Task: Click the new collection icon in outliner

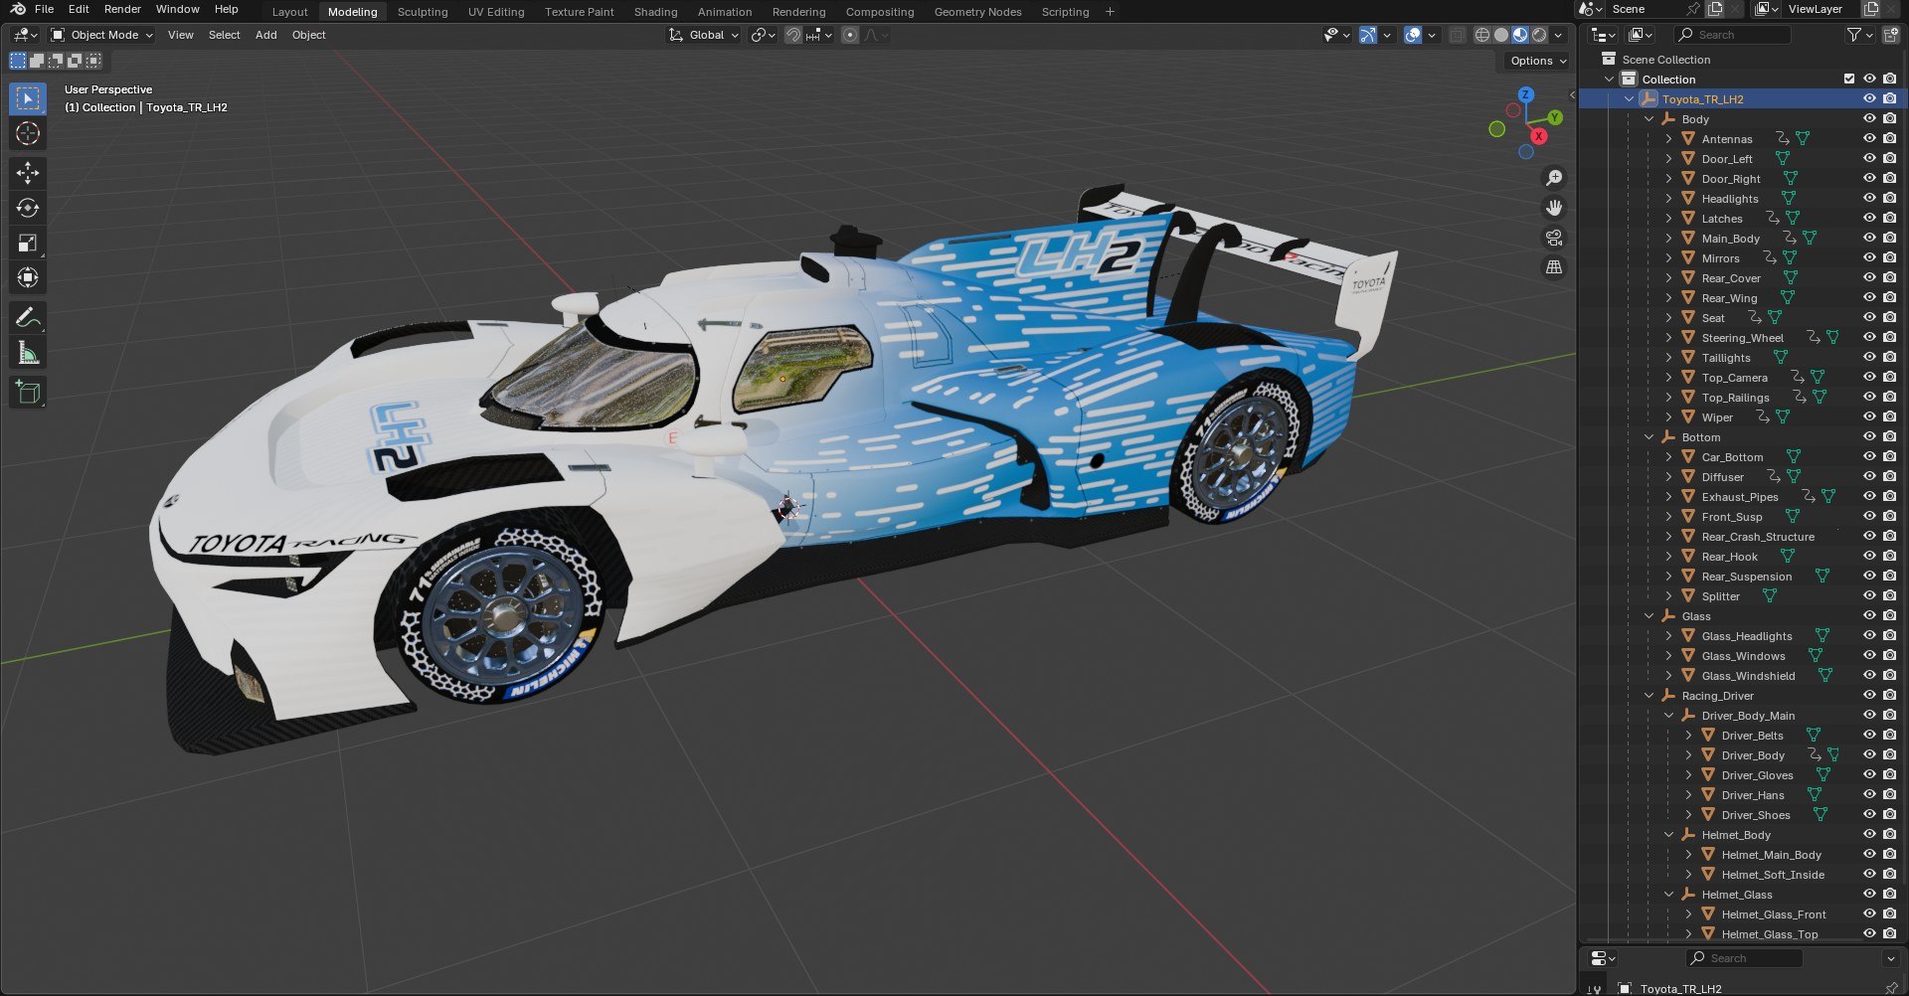Action: [x=1890, y=35]
